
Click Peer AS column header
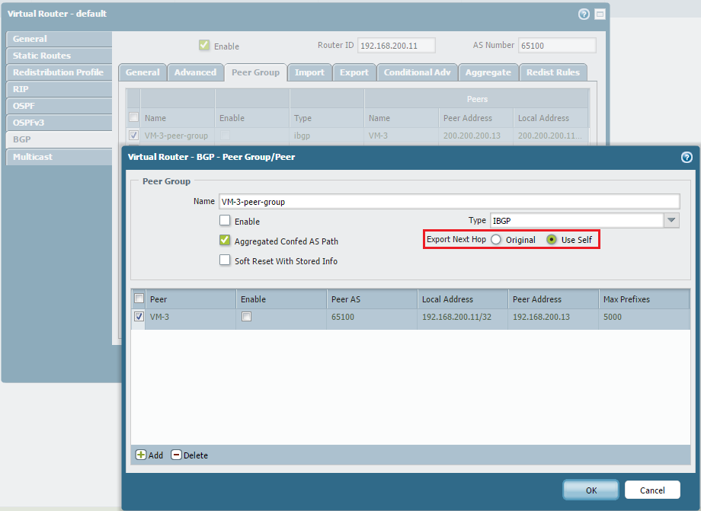pos(372,299)
